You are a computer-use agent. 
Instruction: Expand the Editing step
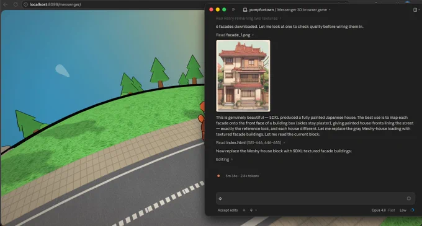(x=224, y=159)
